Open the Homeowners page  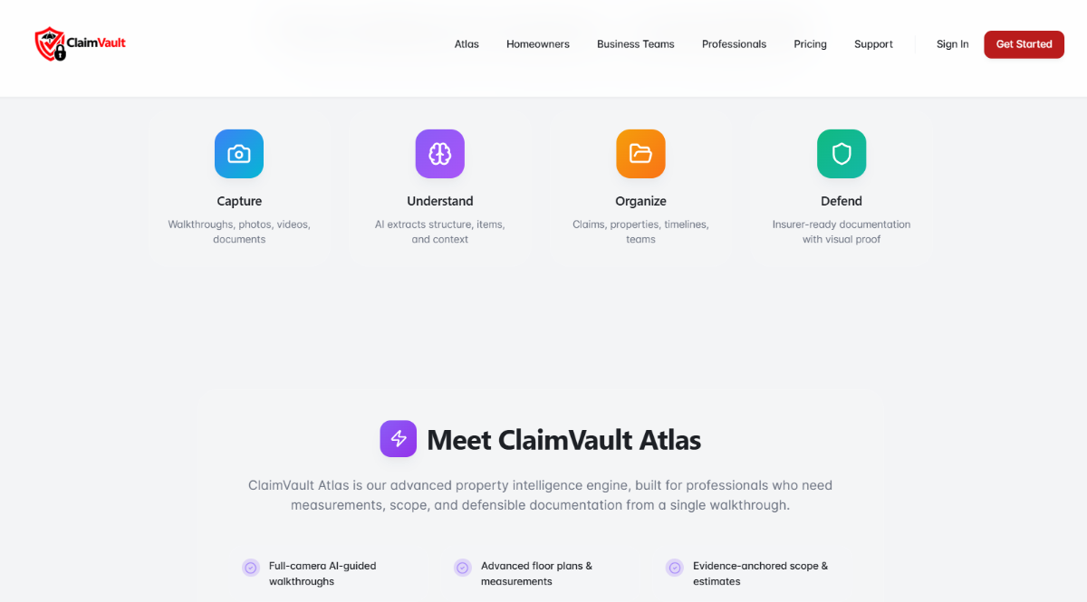pos(537,43)
